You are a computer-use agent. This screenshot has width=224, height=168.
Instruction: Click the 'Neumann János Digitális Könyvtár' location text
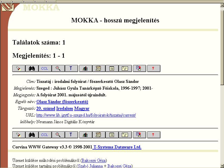tap(66, 122)
